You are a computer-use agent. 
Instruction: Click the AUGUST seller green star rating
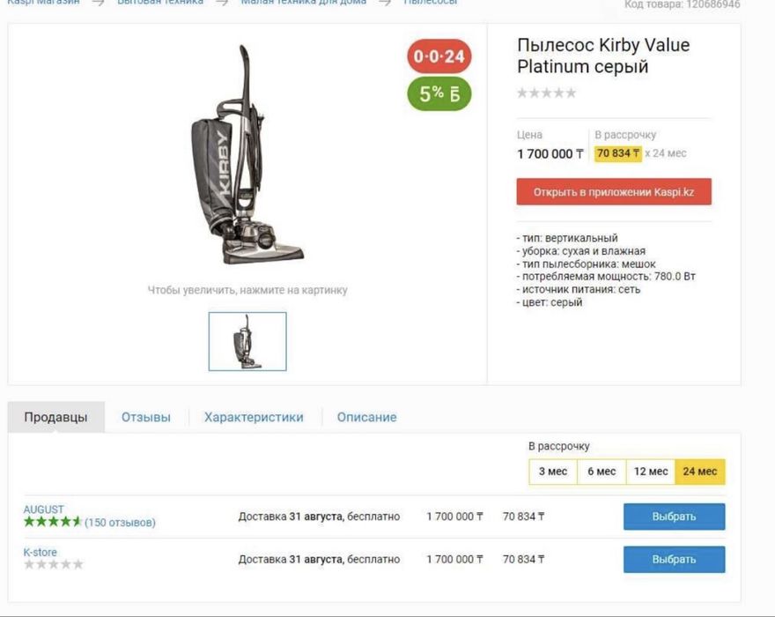pos(52,522)
